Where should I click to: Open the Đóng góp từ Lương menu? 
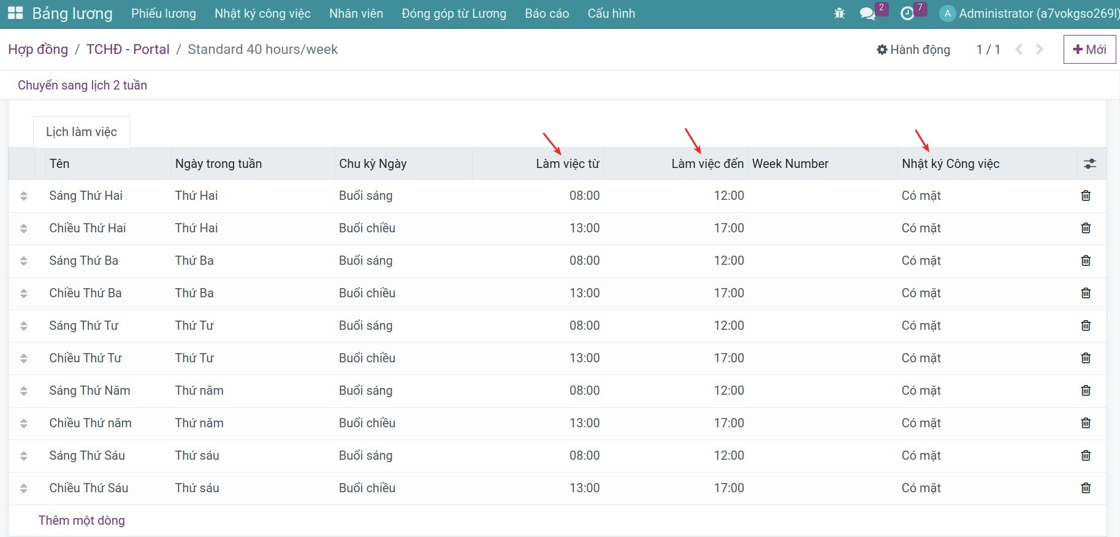click(x=454, y=13)
